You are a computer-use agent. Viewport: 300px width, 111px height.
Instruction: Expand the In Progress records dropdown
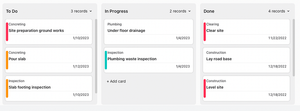180,11
